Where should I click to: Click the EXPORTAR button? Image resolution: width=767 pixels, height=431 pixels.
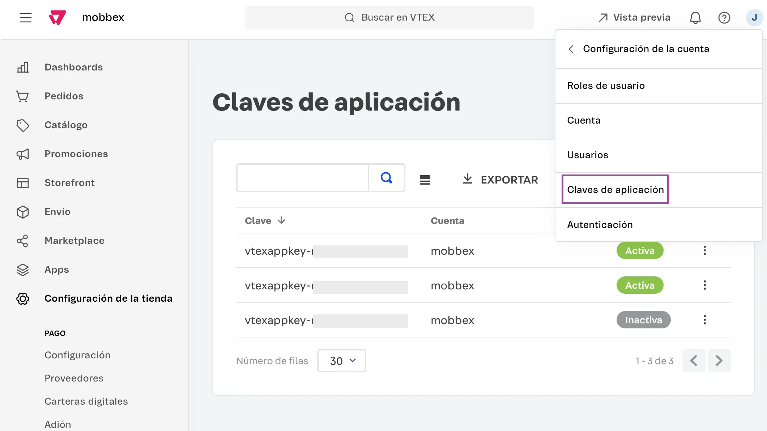[x=500, y=180]
